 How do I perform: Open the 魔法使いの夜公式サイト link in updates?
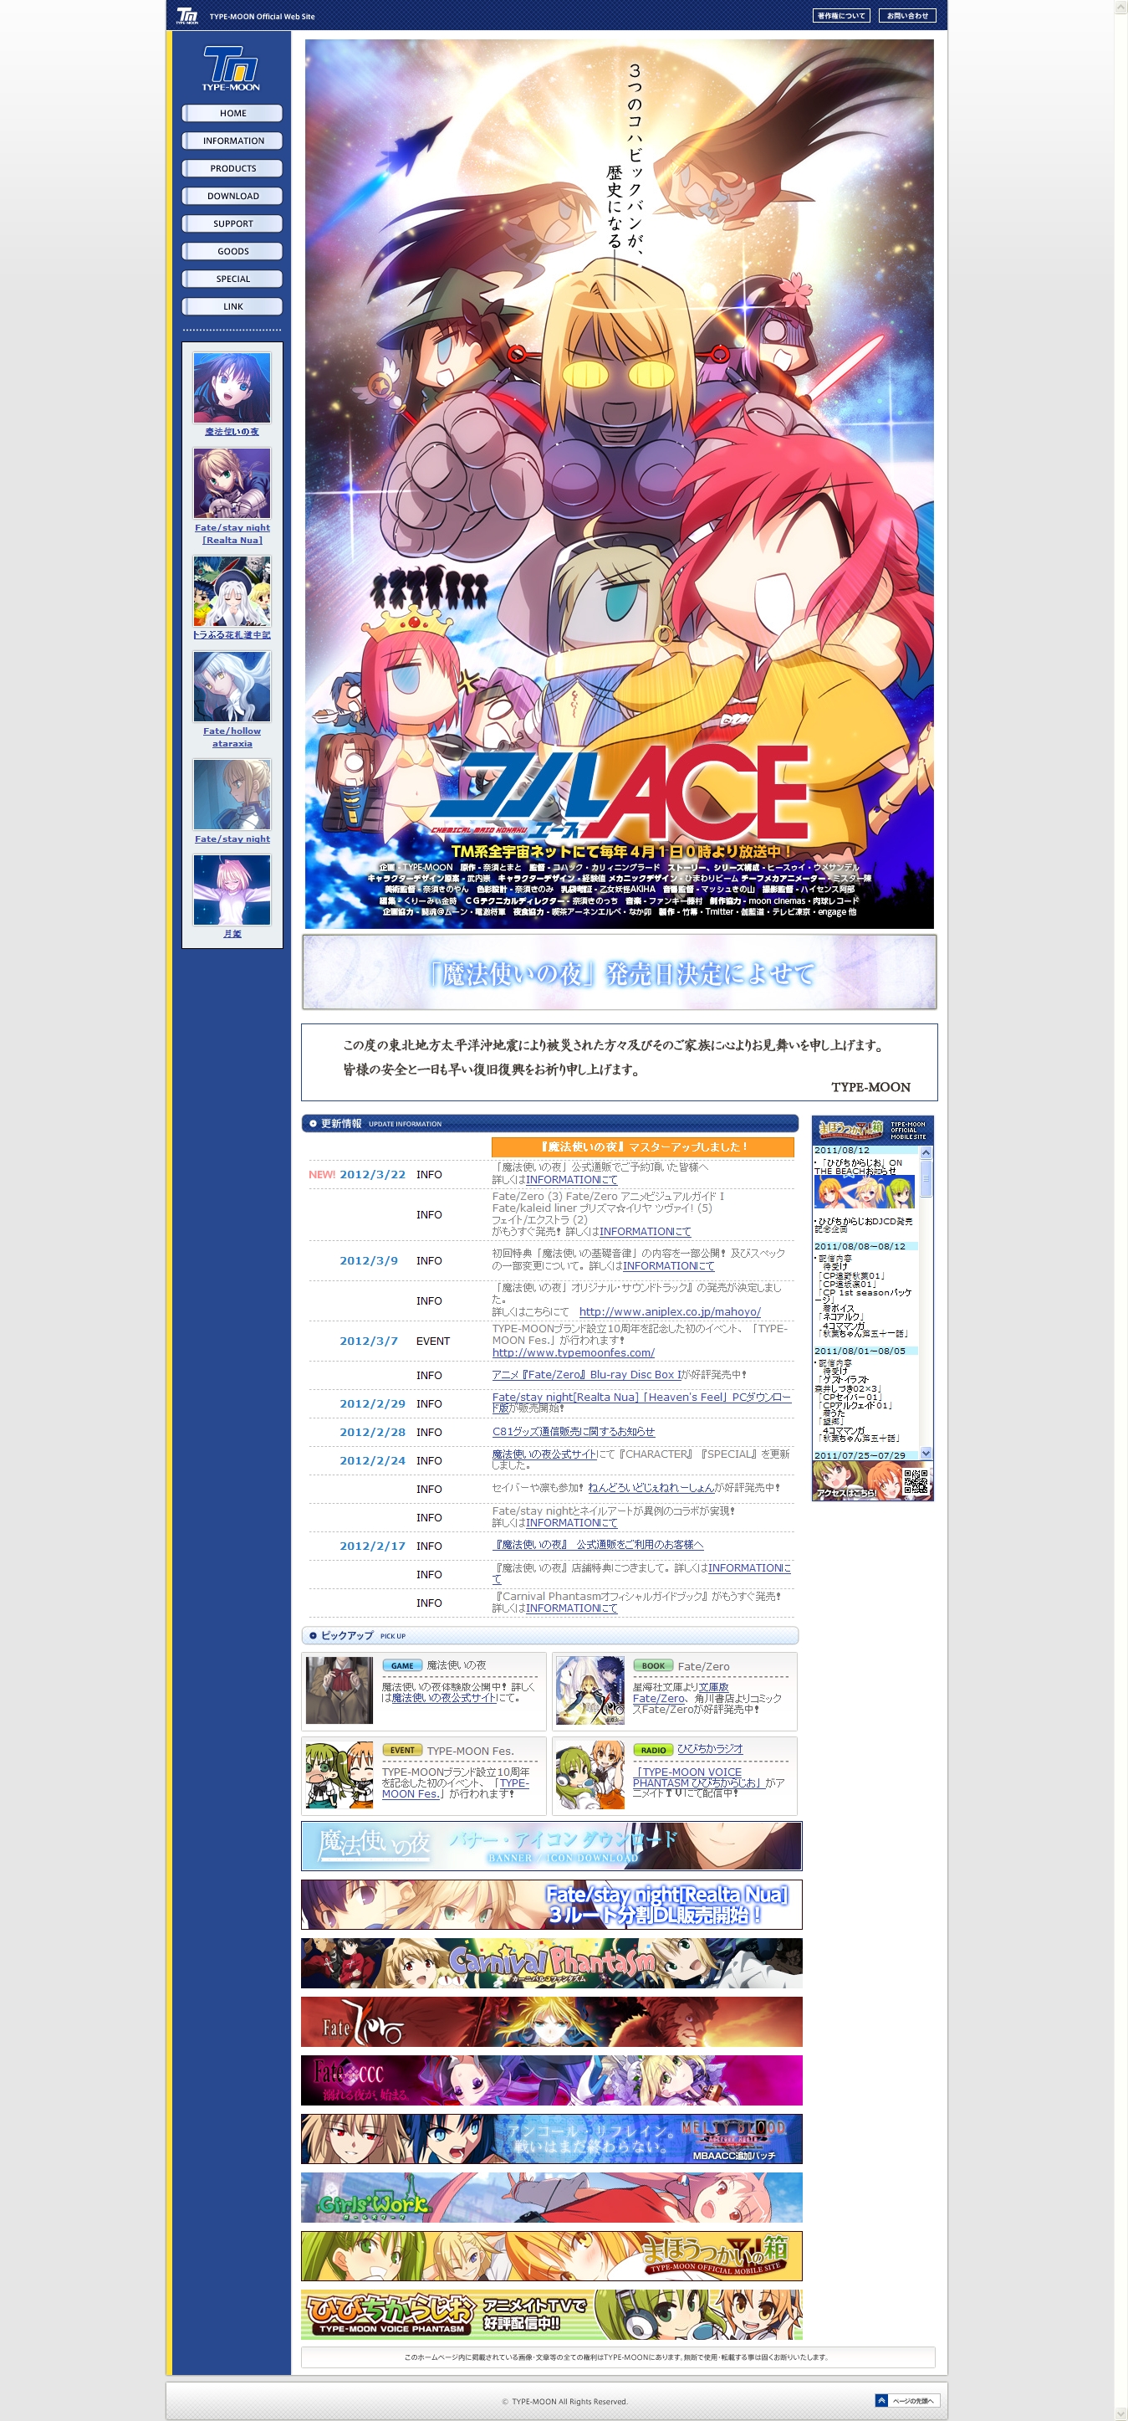click(544, 1454)
